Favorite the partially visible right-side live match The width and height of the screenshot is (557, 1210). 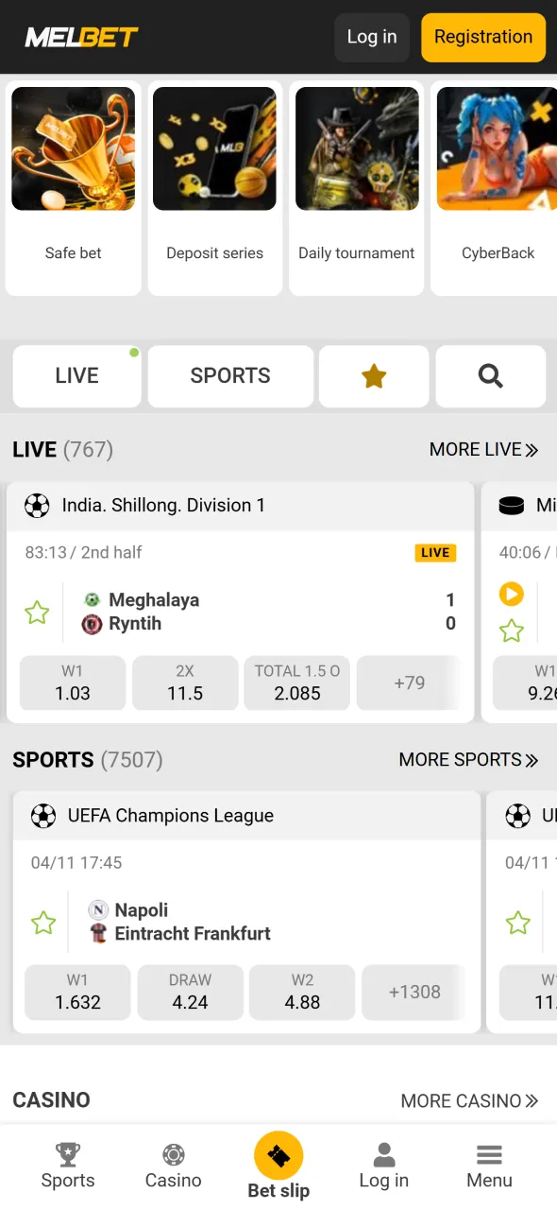[x=513, y=631]
